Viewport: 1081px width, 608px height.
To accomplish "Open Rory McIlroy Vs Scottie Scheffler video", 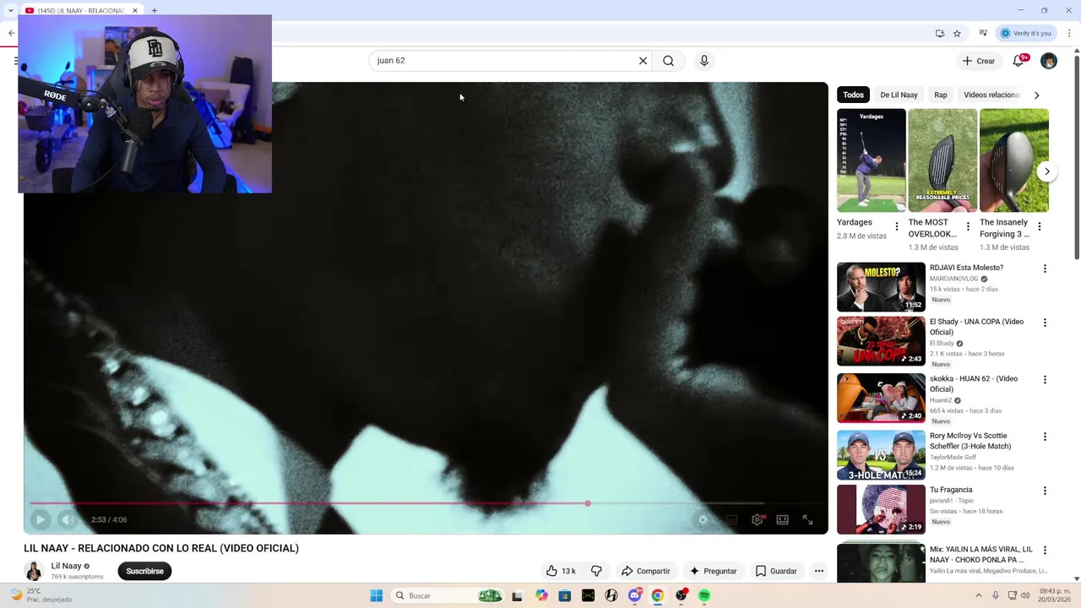I will 881,455.
